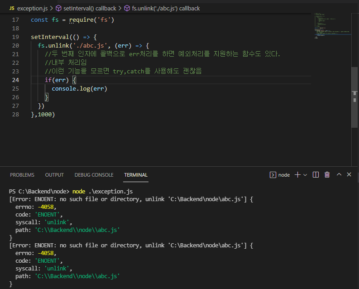Click line number 19 in gutter

tap(15, 37)
